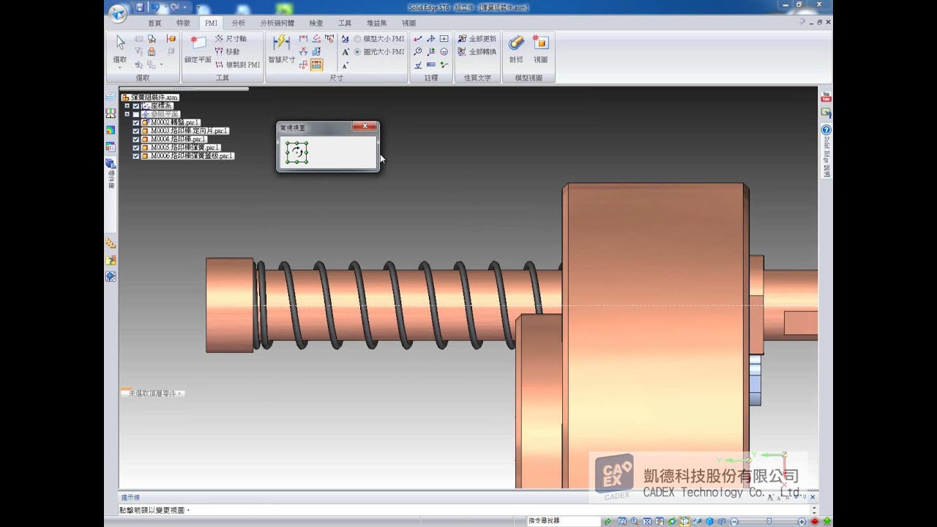Expand the 參照平面 tree node

point(127,114)
